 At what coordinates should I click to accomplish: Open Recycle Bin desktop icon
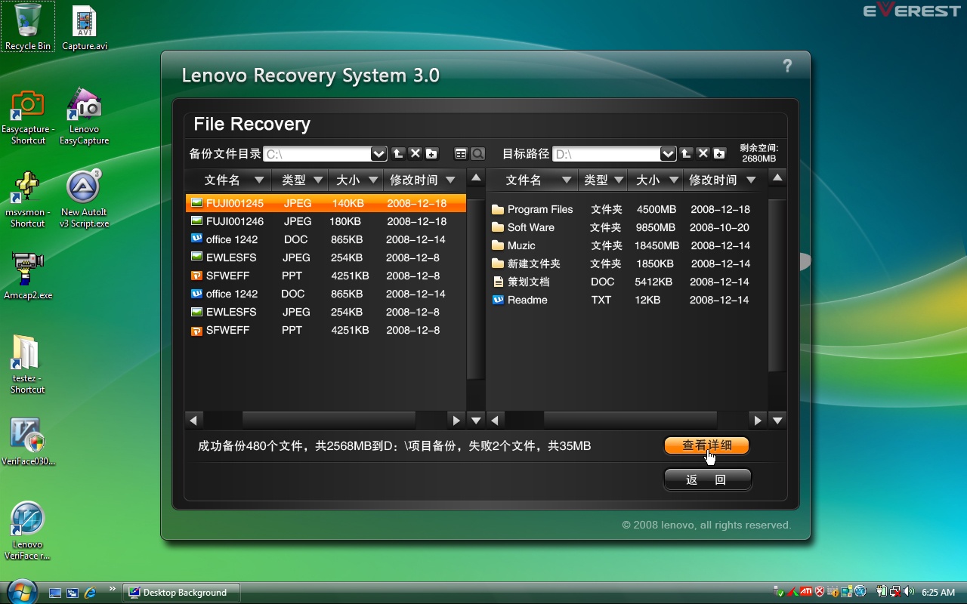click(28, 26)
